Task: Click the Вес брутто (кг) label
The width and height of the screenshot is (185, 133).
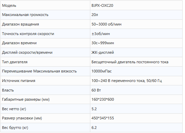Action: tap(15, 128)
